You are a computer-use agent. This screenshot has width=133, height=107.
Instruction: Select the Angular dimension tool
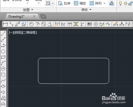click(x=50, y=24)
